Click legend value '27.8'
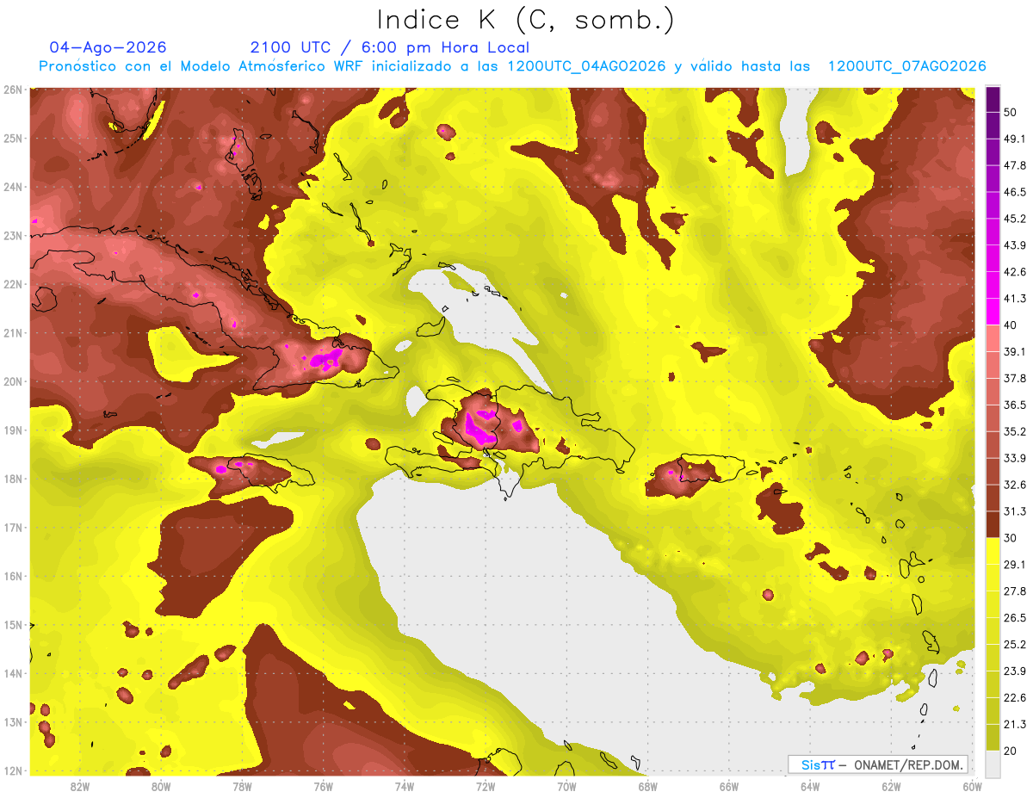Image resolution: width=1033 pixels, height=798 pixels. 1015,591
